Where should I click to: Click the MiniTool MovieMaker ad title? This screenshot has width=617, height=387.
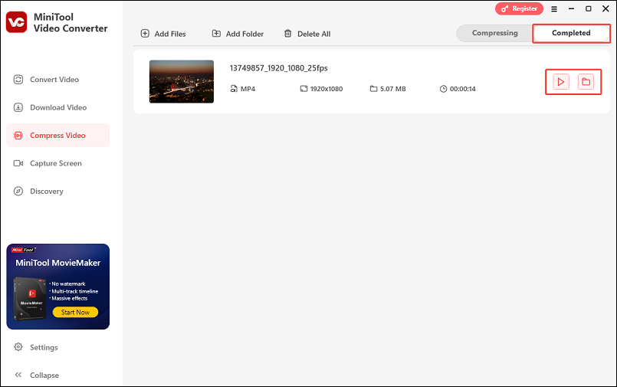[x=57, y=263]
